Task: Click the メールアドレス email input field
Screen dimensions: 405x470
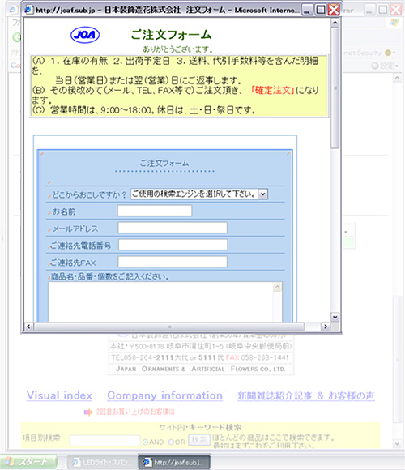Action: [173, 228]
